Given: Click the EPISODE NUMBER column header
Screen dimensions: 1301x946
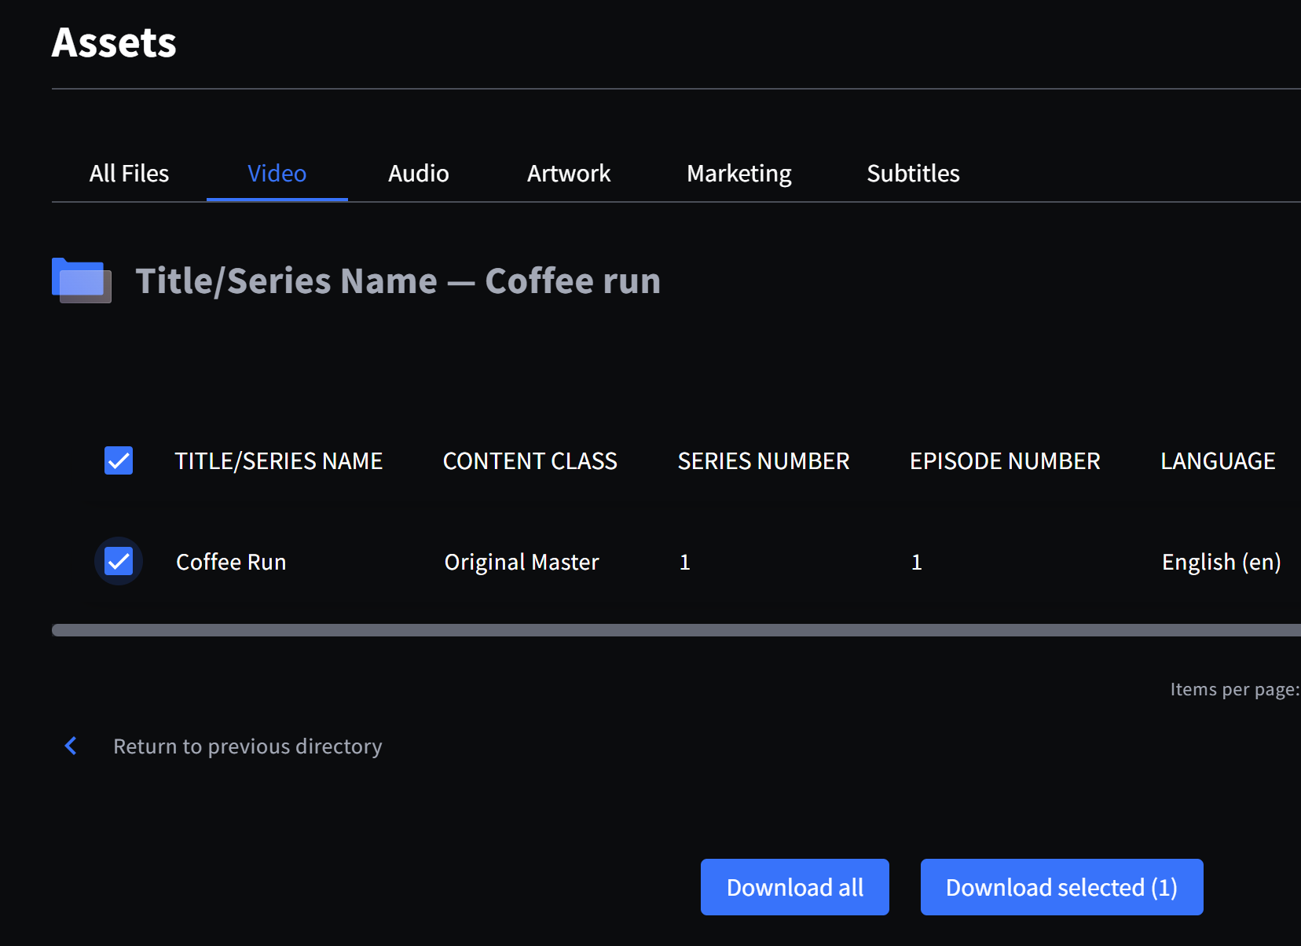Looking at the screenshot, I should click(x=1005, y=460).
